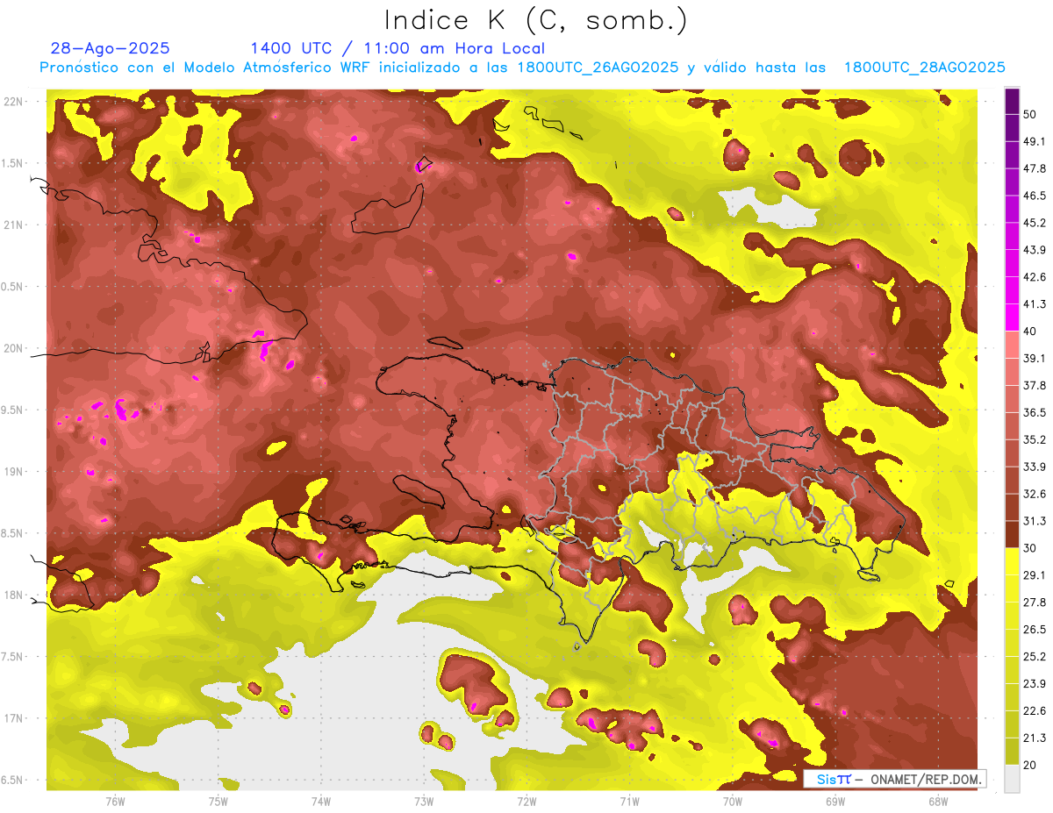The image size is (1053, 813).
Task: Click the "31.3" colorbar label
Action: click(x=1035, y=521)
